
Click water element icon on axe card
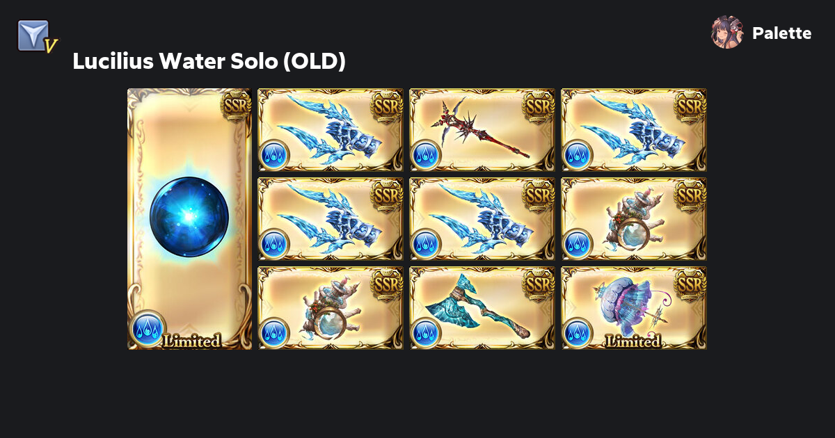tap(425, 333)
